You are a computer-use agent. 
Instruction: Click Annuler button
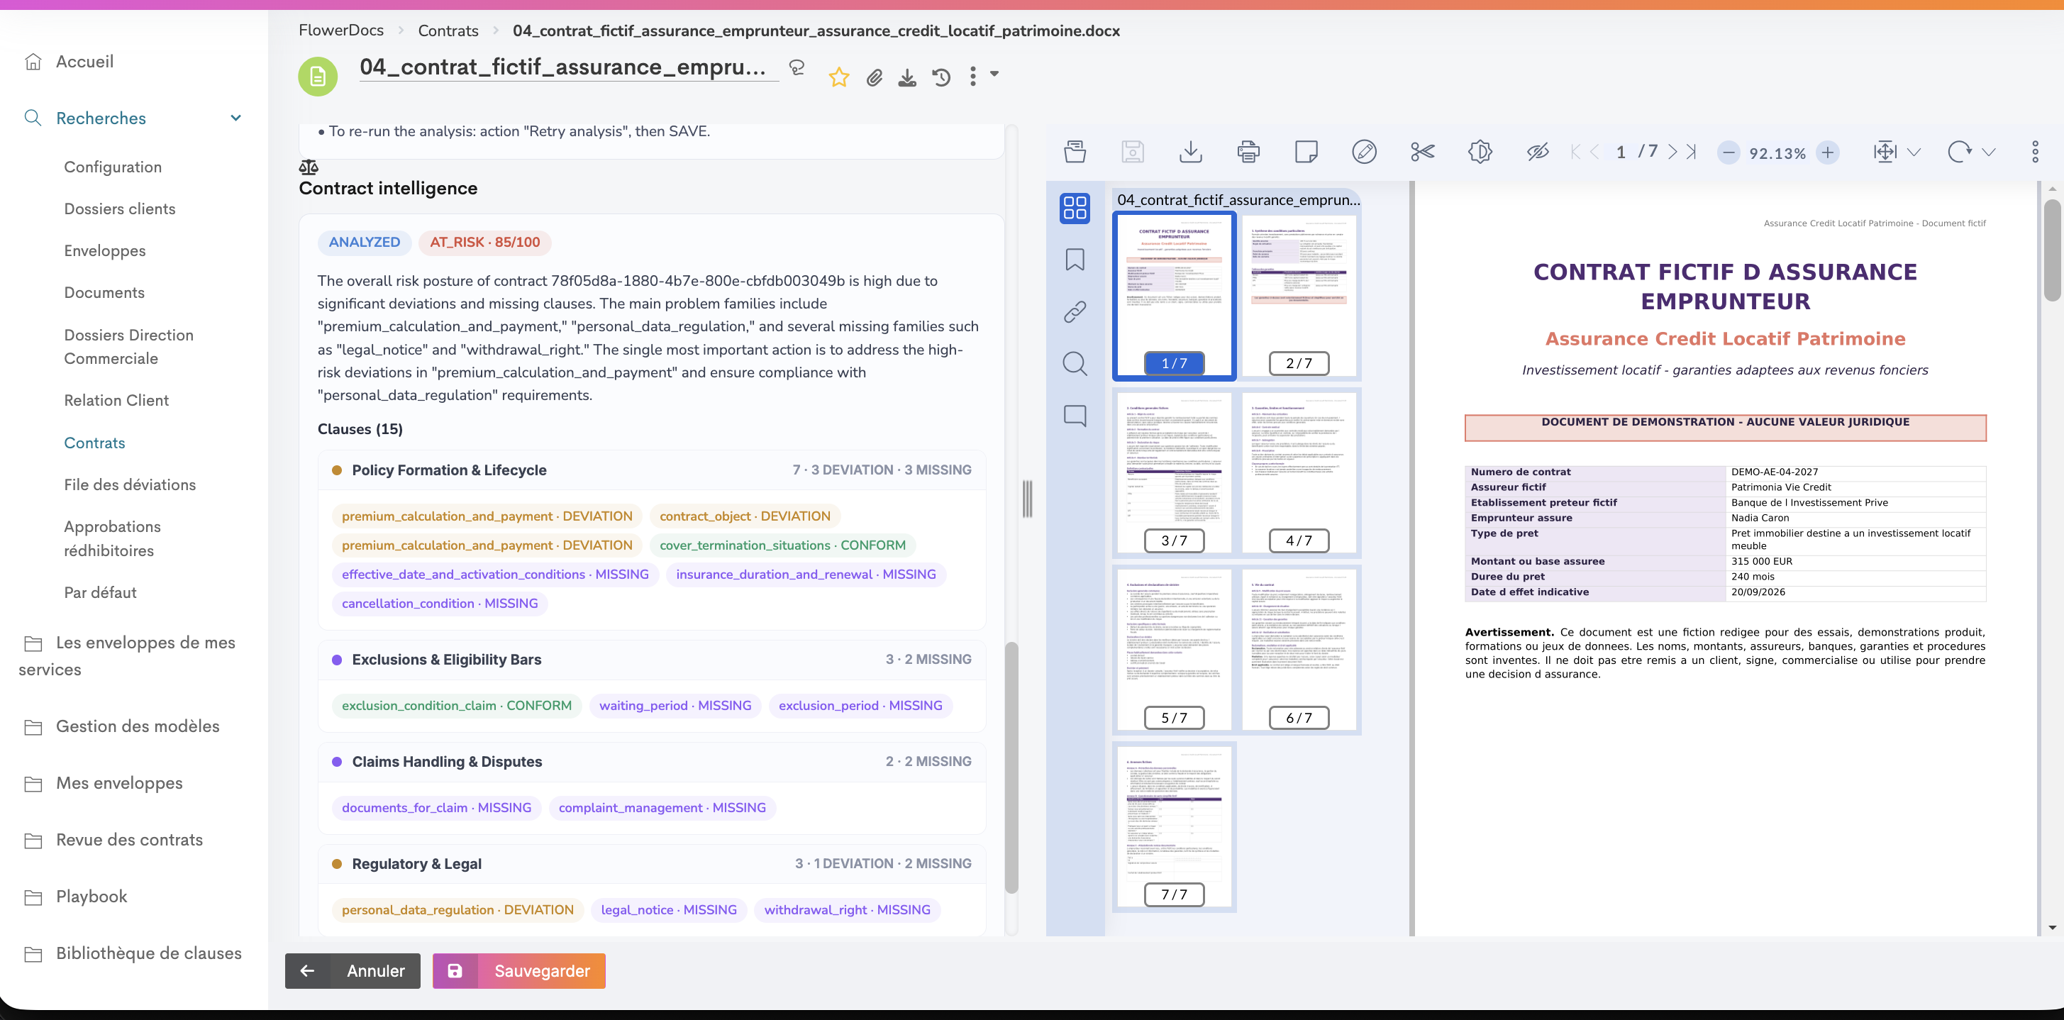pyautogui.click(x=353, y=971)
